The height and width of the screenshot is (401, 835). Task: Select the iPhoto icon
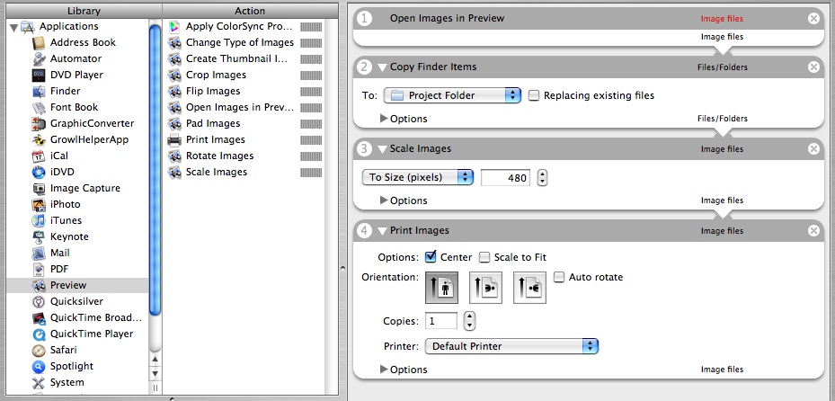point(39,204)
